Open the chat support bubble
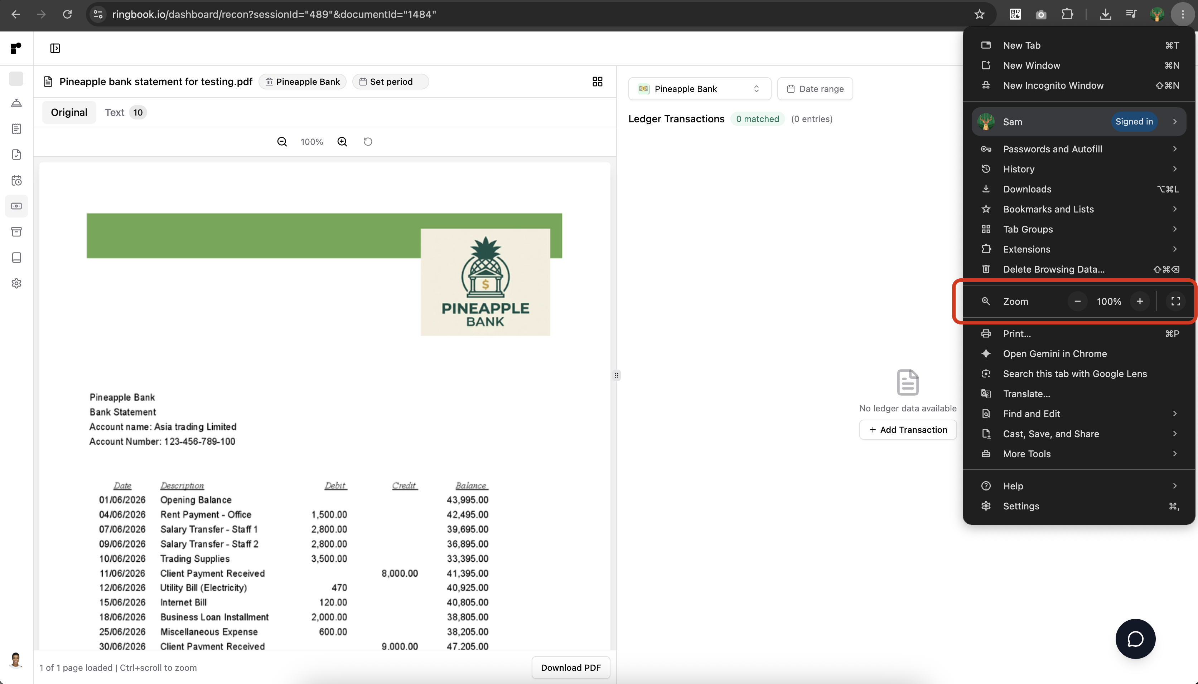This screenshot has height=684, width=1198. (x=1135, y=639)
